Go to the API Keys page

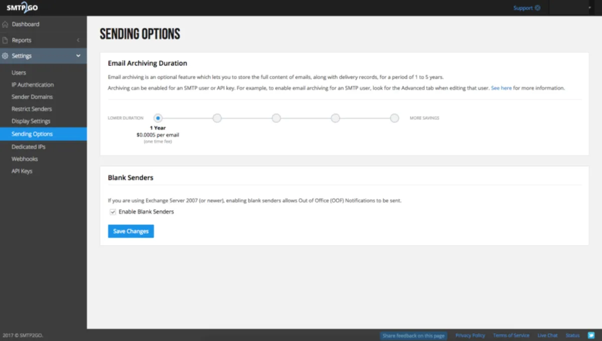(22, 171)
